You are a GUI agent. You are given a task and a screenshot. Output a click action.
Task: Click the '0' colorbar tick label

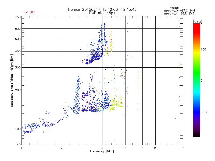click(201, 81)
